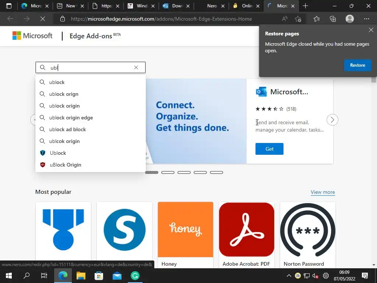Click the muted volume tray icon

tap(315, 276)
